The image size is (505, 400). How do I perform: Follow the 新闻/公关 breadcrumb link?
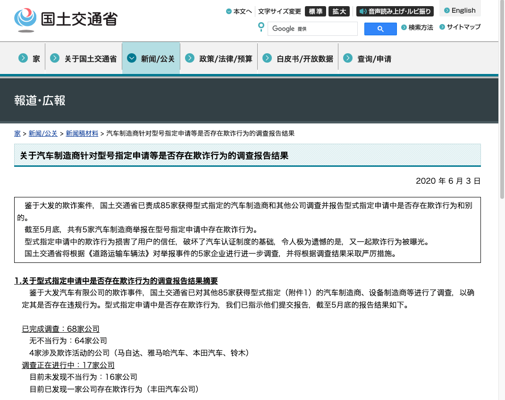pos(43,133)
